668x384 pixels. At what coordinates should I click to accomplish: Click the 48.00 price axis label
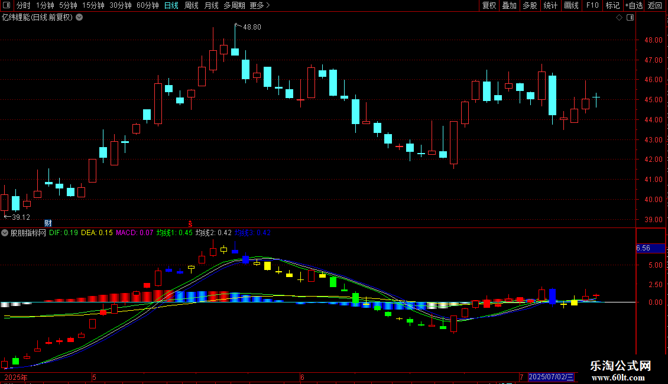[653, 40]
